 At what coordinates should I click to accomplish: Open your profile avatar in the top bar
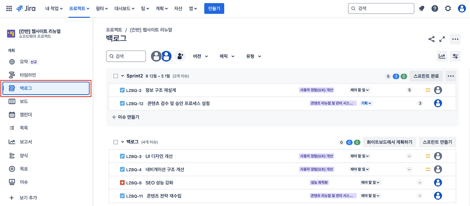pos(462,8)
